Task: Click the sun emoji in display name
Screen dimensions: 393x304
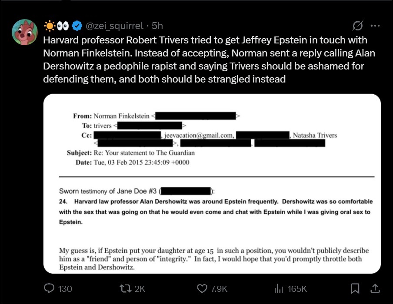Action: click(50, 26)
